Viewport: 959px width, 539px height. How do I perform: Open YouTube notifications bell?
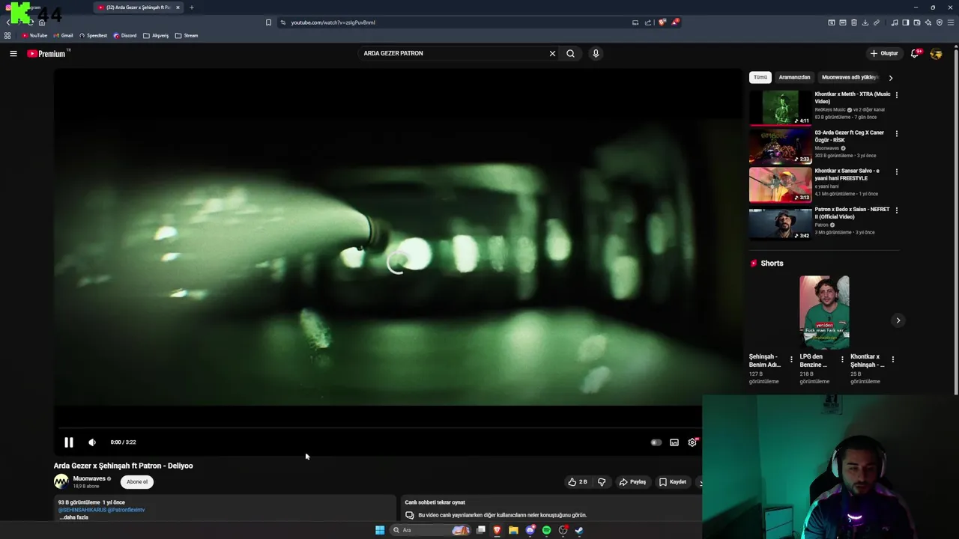915,53
